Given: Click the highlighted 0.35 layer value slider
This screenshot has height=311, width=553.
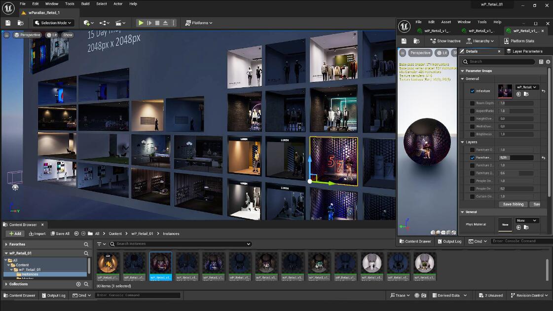Looking at the screenshot, I should (516, 157).
